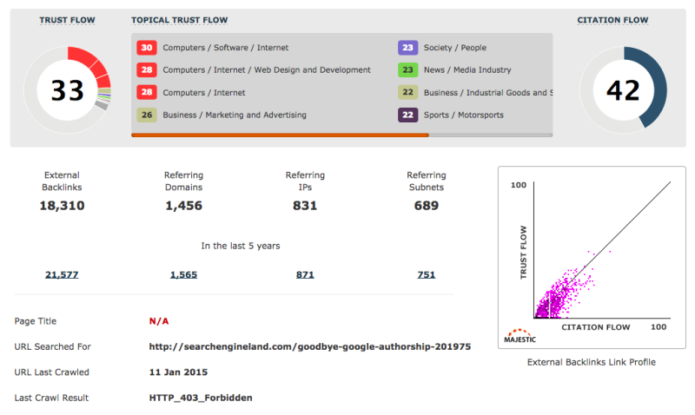Viewport: 695px width, 415px height.
Task: Select News / Media Industry topic
Action: pos(467,69)
